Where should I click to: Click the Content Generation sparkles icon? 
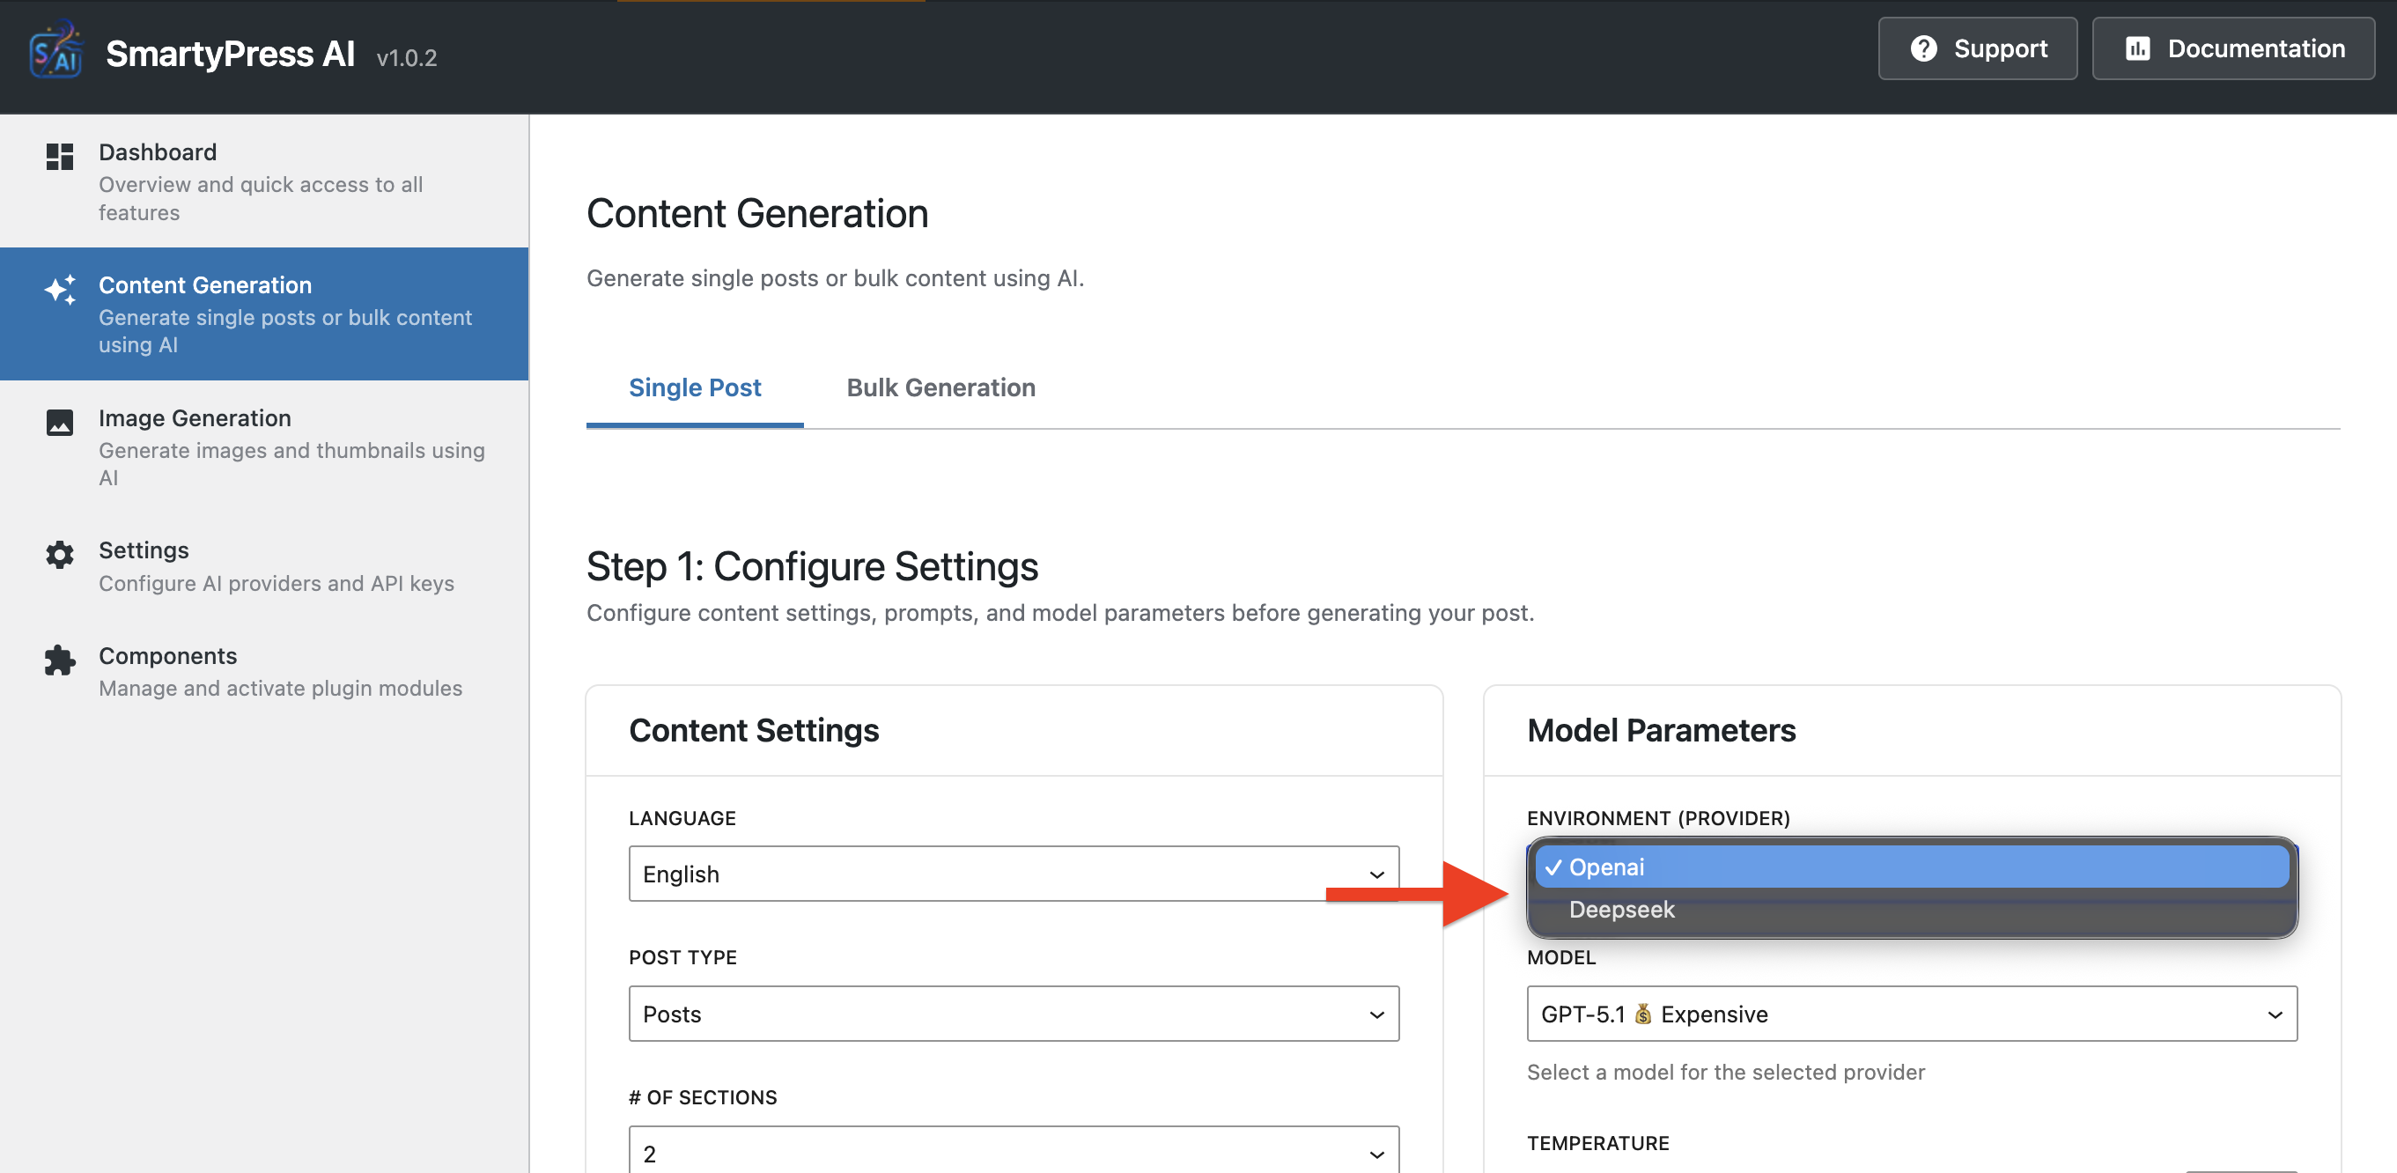(x=60, y=291)
